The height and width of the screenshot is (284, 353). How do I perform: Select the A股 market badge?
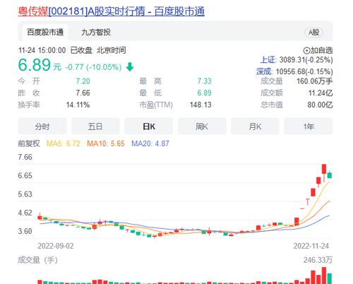313,32
